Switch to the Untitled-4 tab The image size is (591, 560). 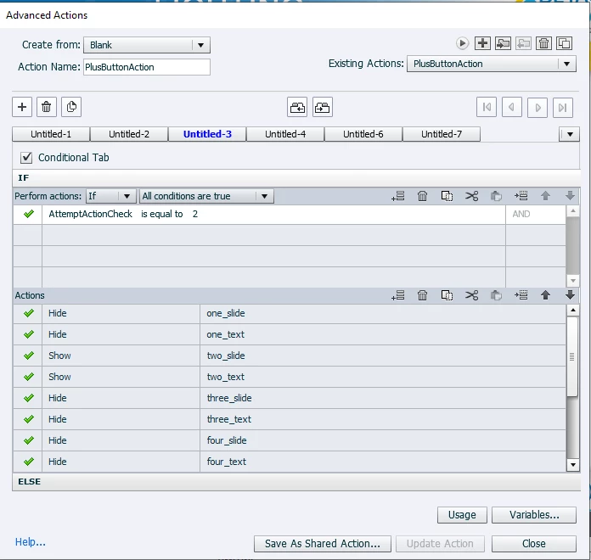[285, 134]
